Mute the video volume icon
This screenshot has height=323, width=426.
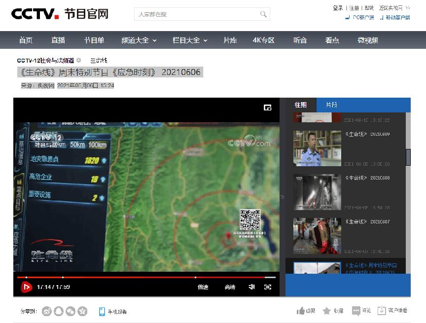pos(251,287)
